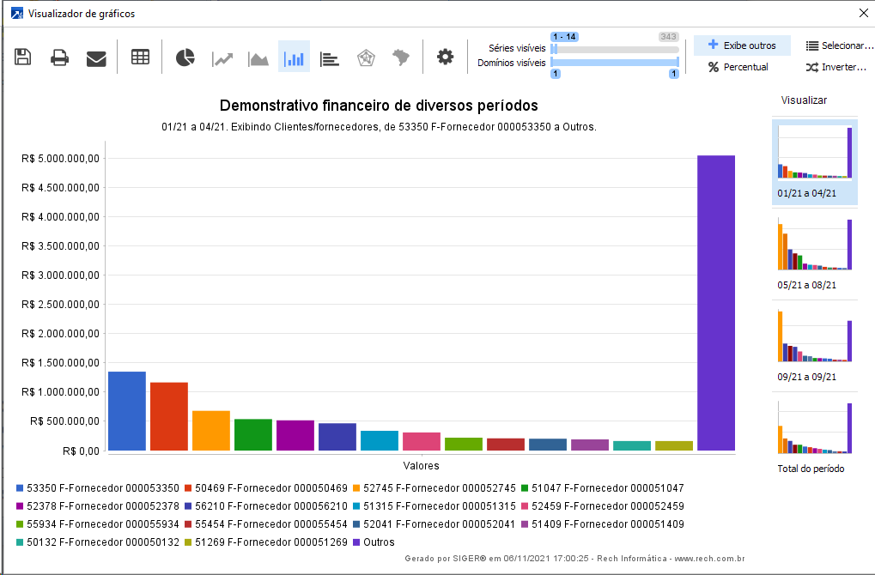This screenshot has height=575, width=875.
Task: Select the area chart type
Action: 258,57
